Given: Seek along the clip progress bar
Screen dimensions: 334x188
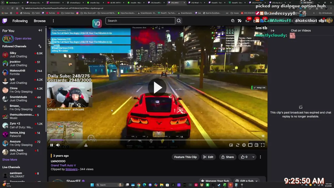Looking at the screenshot, I should pos(157,140).
